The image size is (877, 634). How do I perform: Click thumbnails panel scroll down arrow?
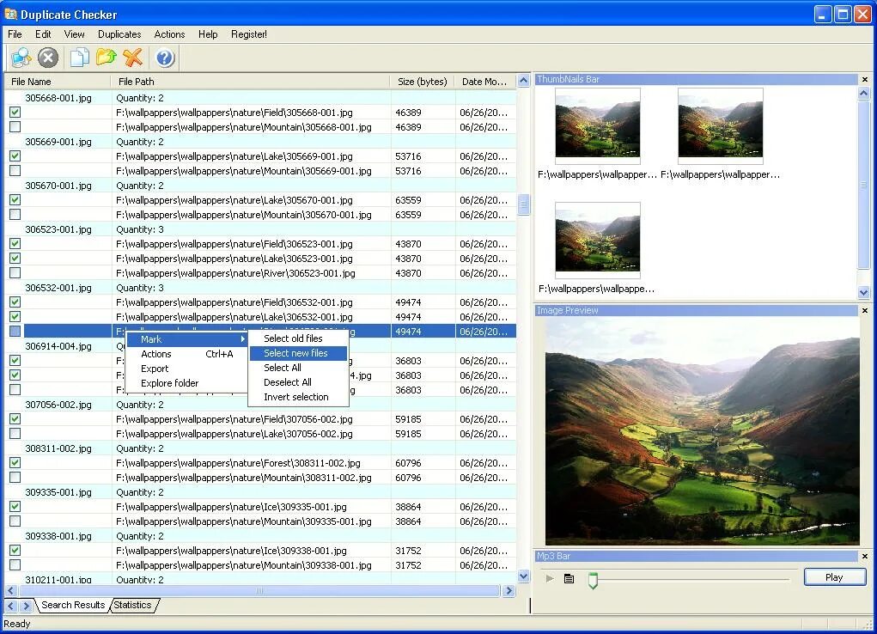[x=863, y=292]
